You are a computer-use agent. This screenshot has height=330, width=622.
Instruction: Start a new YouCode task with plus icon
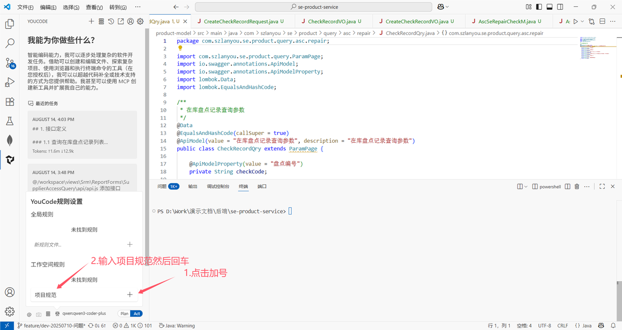(91, 21)
